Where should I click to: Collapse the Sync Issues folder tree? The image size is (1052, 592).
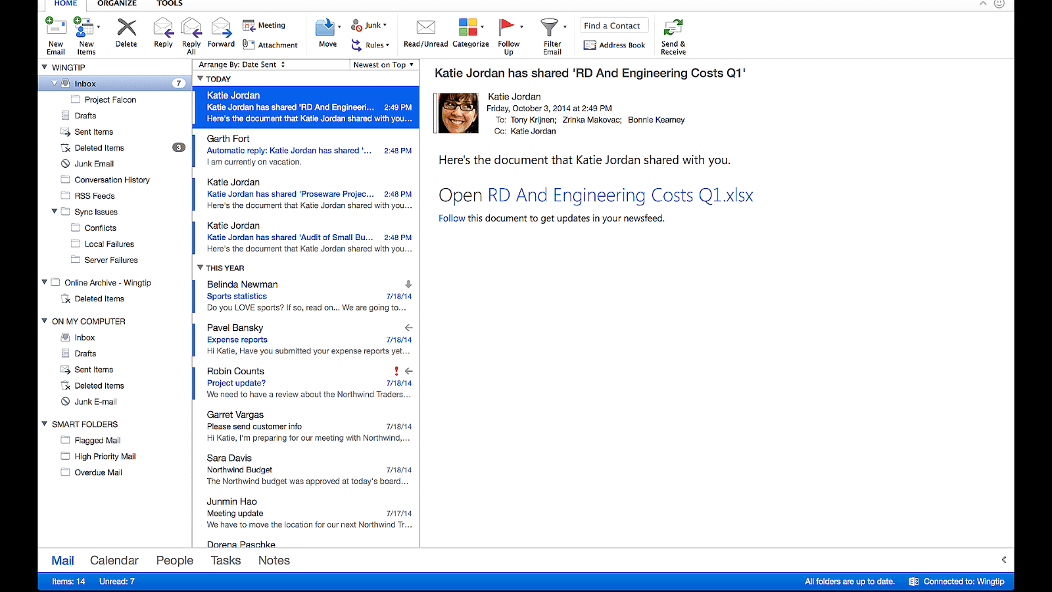pos(55,212)
